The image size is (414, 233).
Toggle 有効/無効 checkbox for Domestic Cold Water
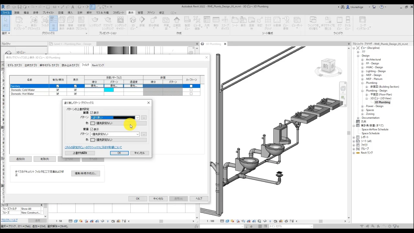58,90
